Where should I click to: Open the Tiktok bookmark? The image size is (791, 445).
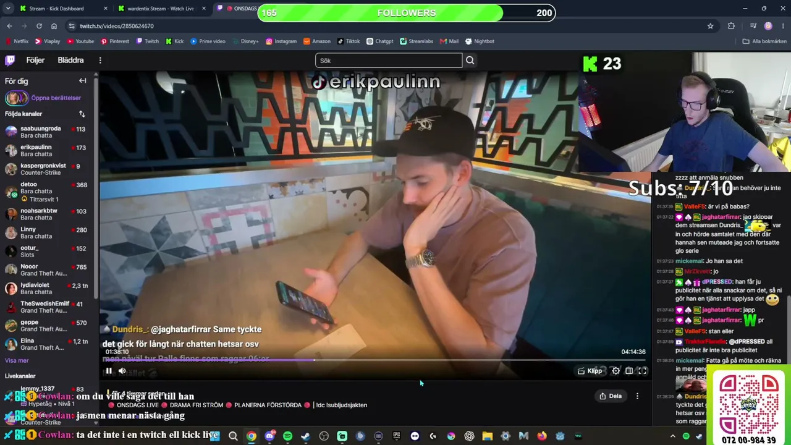[x=349, y=41]
